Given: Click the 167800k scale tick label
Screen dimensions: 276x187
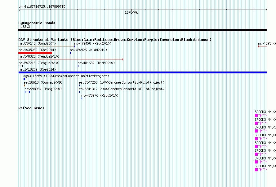Looking at the screenshot, I should pyautogui.click(x=131, y=12).
